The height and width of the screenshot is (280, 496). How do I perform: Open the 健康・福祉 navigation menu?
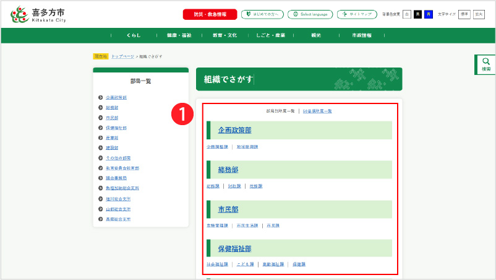(x=179, y=35)
